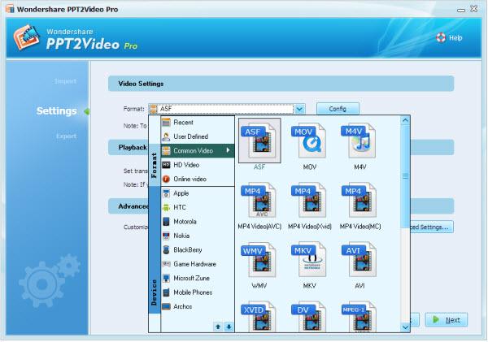Screen dimensions: 488x342
Task: Go to the Import step
Action: click(65, 81)
